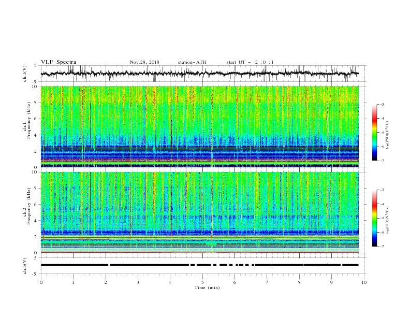The height and width of the screenshot is (317, 410).
Task: Click the ch.2 spectrogram panel
Action: pos(199,212)
